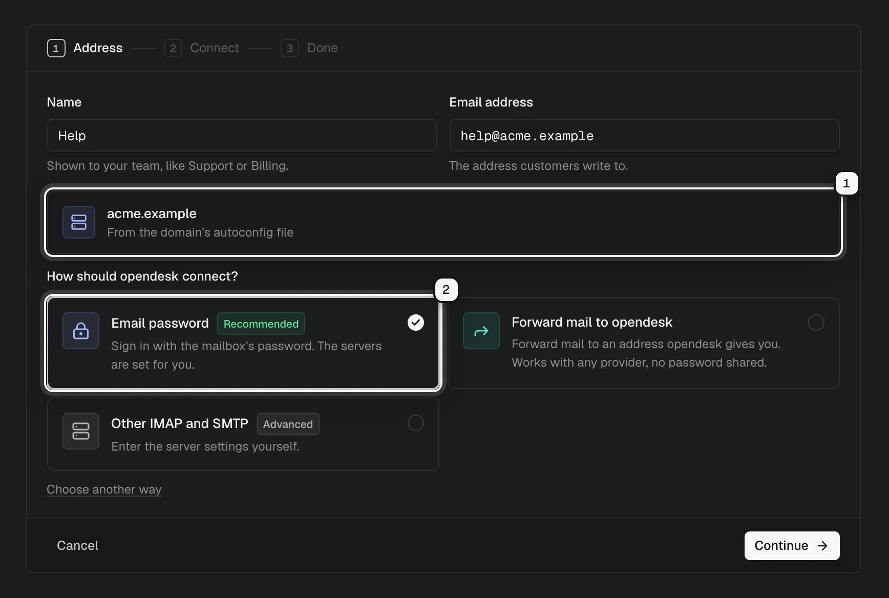This screenshot has height=598, width=889.
Task: Go to the Done step
Action: click(309, 48)
